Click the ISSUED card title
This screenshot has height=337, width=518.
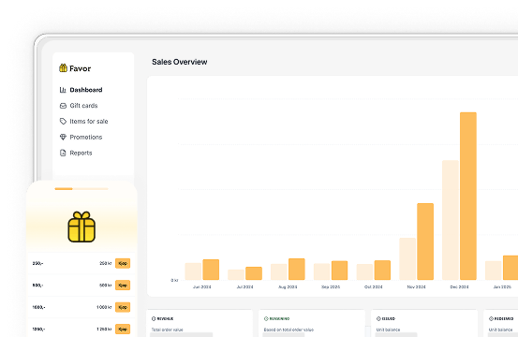[x=389, y=318]
